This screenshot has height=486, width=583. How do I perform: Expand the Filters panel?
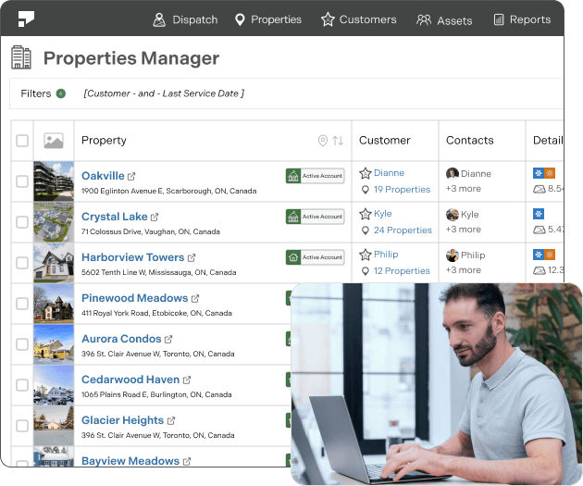coord(36,93)
